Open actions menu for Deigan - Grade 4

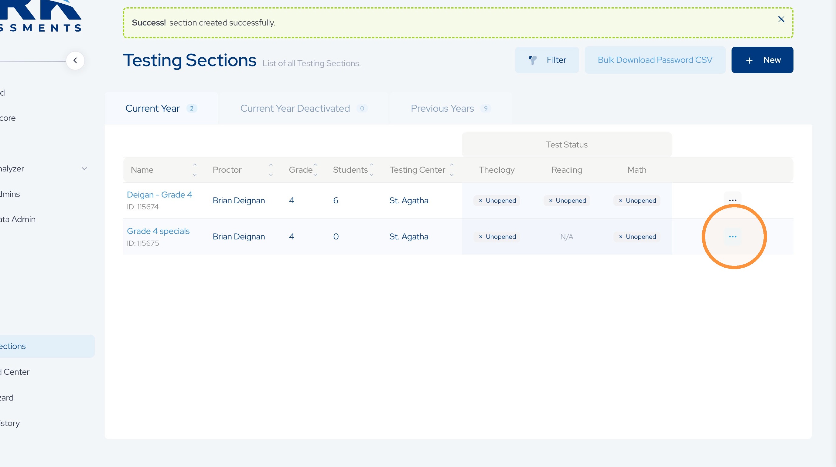(732, 200)
